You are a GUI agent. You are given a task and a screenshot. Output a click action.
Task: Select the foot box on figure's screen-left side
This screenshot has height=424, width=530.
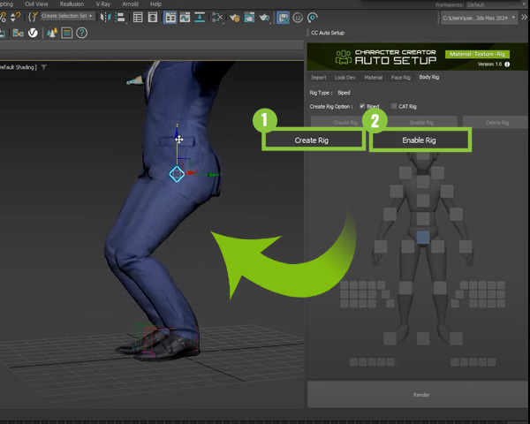click(390, 338)
